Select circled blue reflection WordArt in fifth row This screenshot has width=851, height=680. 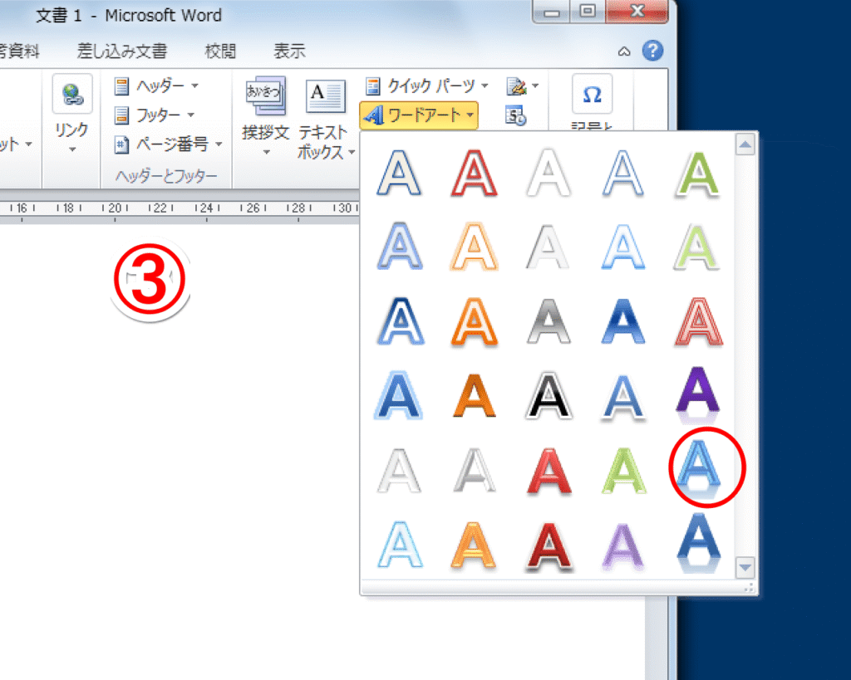(698, 470)
